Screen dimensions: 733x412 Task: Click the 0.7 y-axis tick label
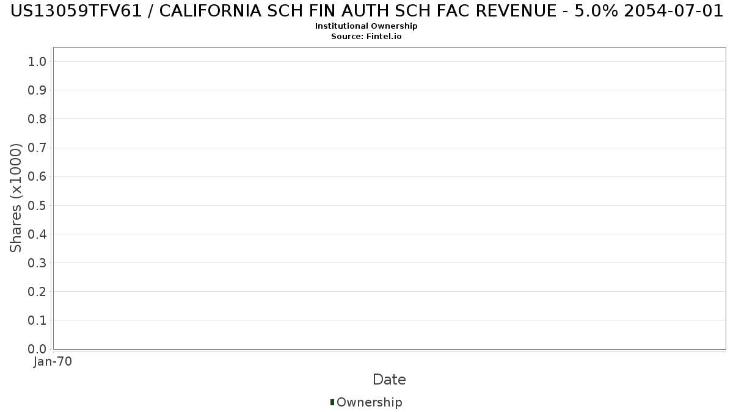[37, 148]
